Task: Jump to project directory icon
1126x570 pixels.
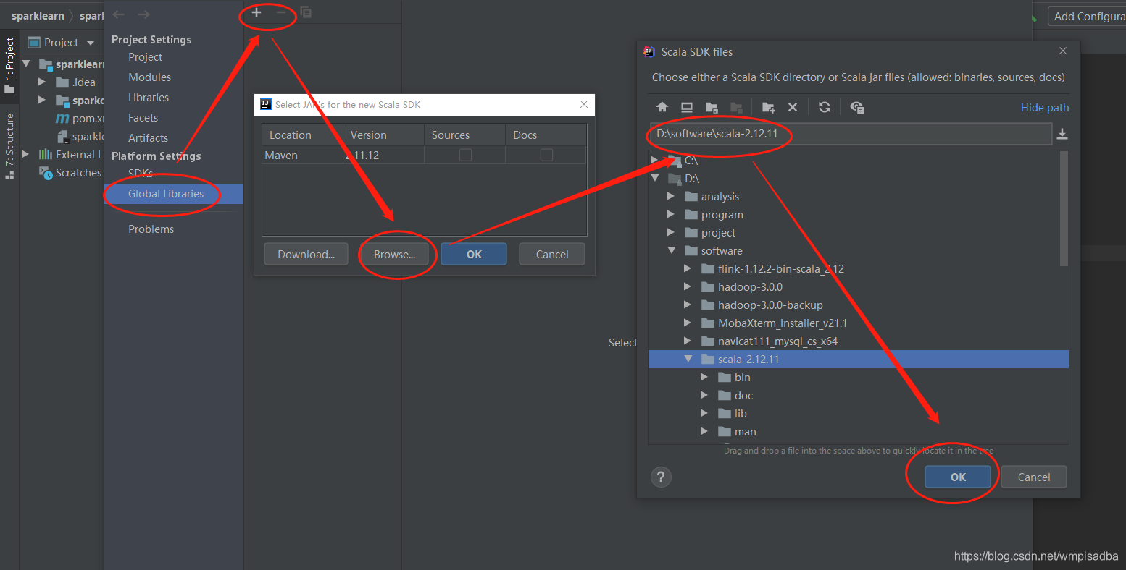Action: coord(712,107)
